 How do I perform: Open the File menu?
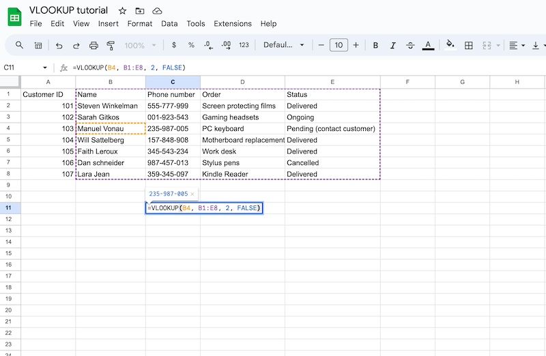[36, 24]
